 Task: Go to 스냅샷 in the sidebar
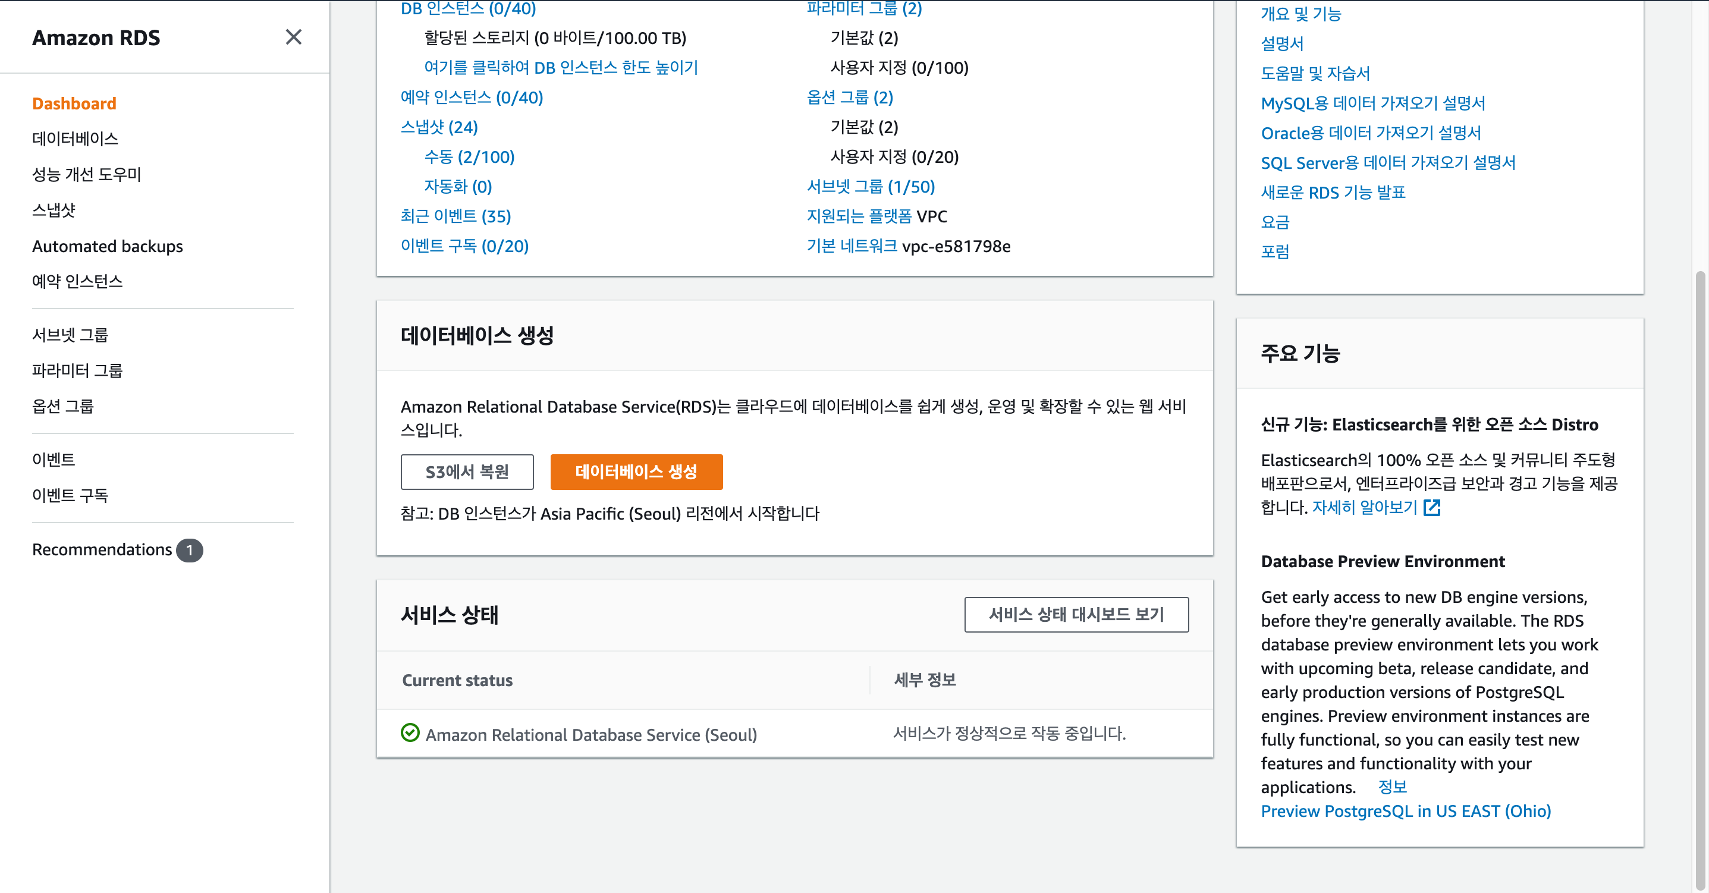coord(54,210)
